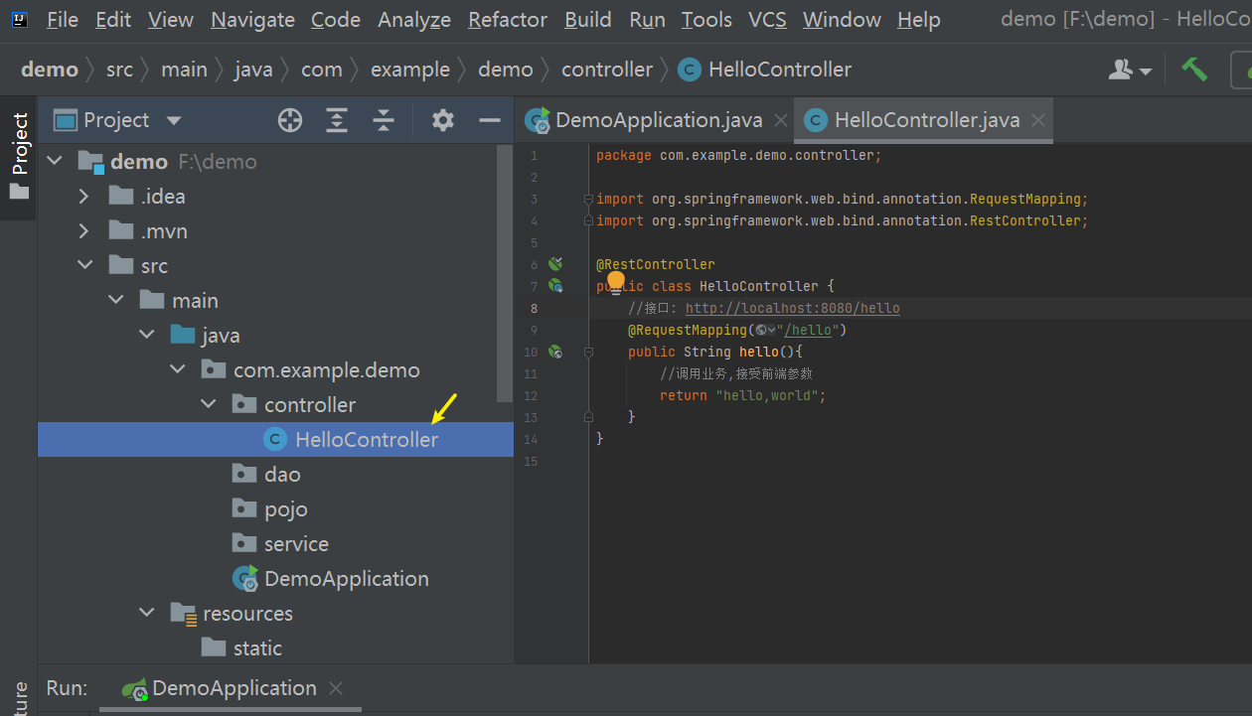Image resolution: width=1252 pixels, height=716 pixels.
Task: Close the DemoApplication.java editor tab
Action: (x=780, y=120)
